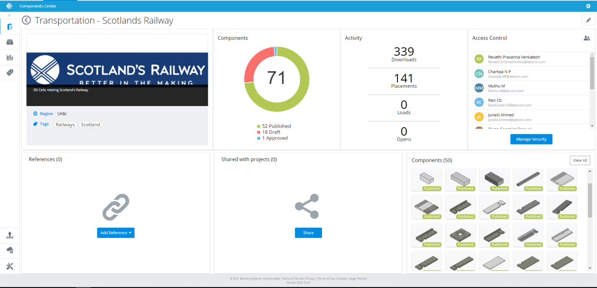Click the Components grid scroll up arrow
Viewport: 597px width, 288px height.
(590, 171)
